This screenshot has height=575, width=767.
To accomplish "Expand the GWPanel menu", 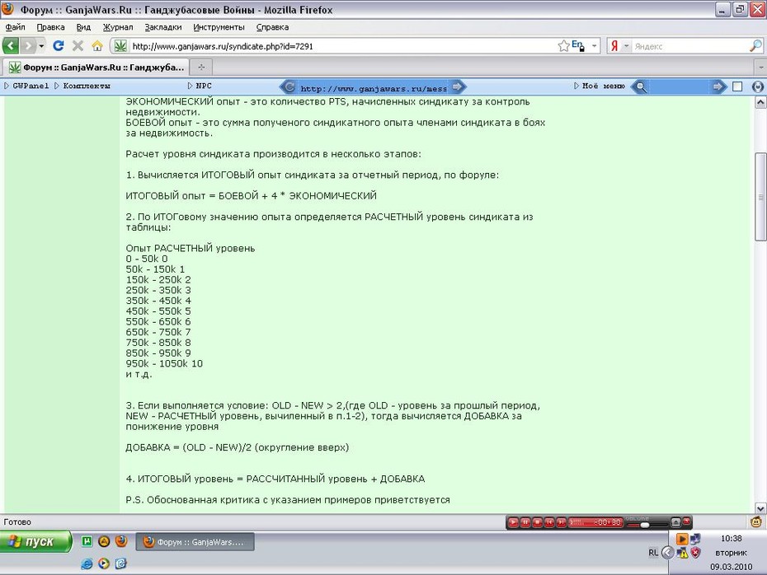I will point(26,86).
